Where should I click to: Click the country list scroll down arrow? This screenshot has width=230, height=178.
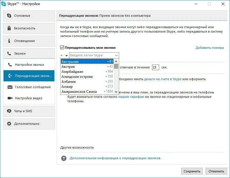(116, 92)
